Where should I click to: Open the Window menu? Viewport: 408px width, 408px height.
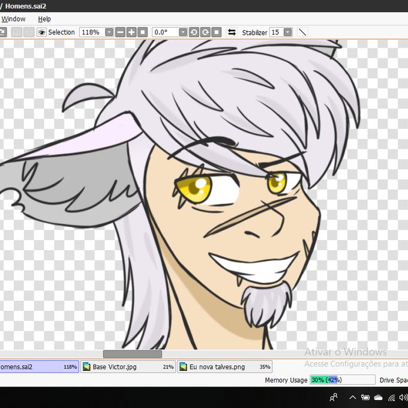[x=13, y=19]
